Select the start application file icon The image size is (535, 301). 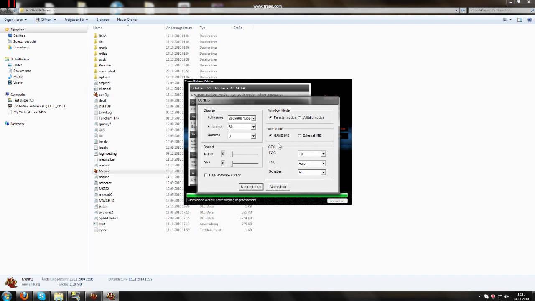tap(95, 224)
